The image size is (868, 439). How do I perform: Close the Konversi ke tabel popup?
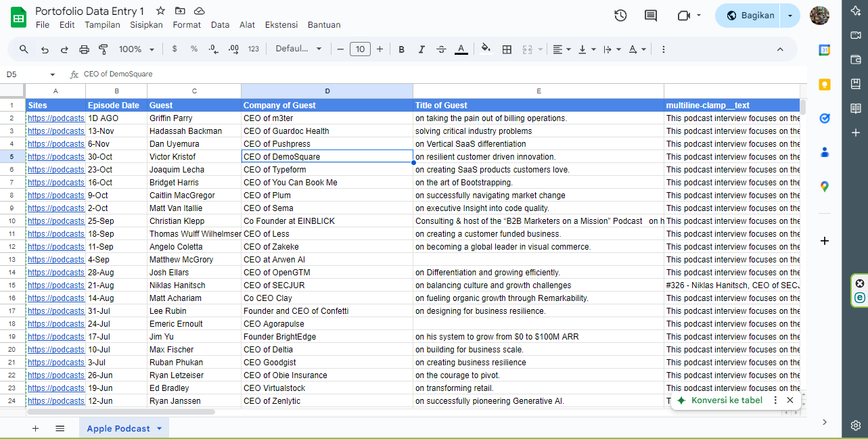(790, 400)
